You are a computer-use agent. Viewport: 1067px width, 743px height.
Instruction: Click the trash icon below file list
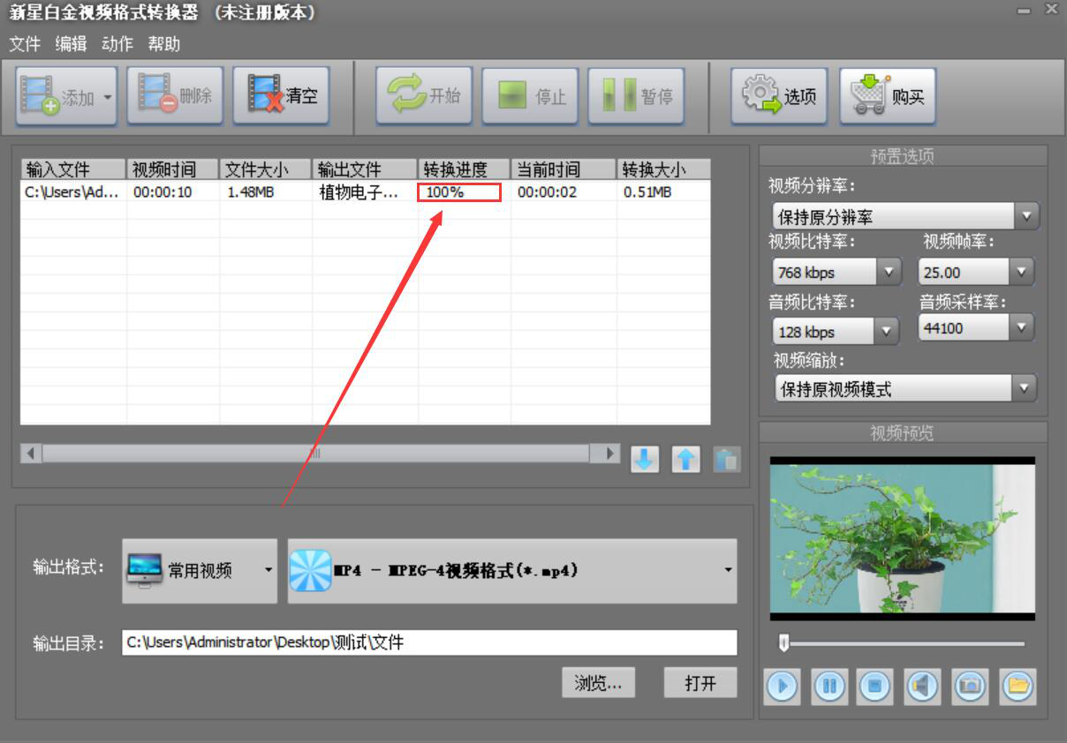point(726,459)
